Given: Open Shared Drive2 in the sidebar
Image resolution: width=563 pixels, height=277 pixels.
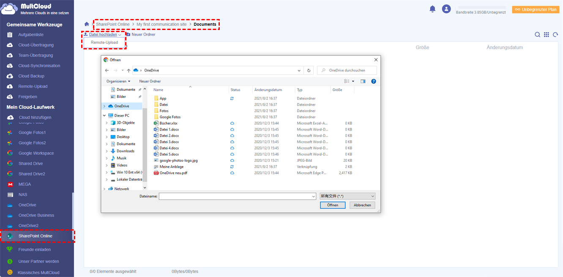Looking at the screenshot, I should [x=32, y=174].
